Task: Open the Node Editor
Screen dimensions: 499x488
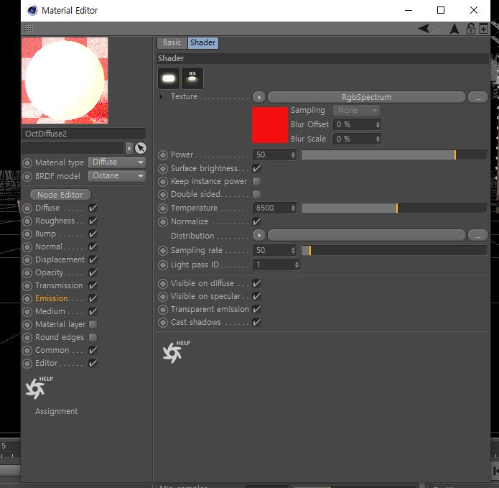Action: [60, 195]
